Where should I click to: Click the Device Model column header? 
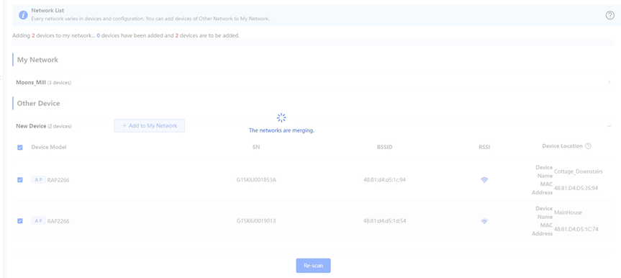[49, 147]
